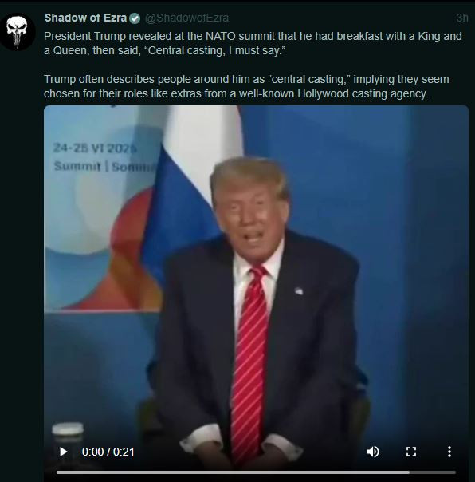
Task: Enter fullscreen mode for the video
Action: (x=410, y=452)
